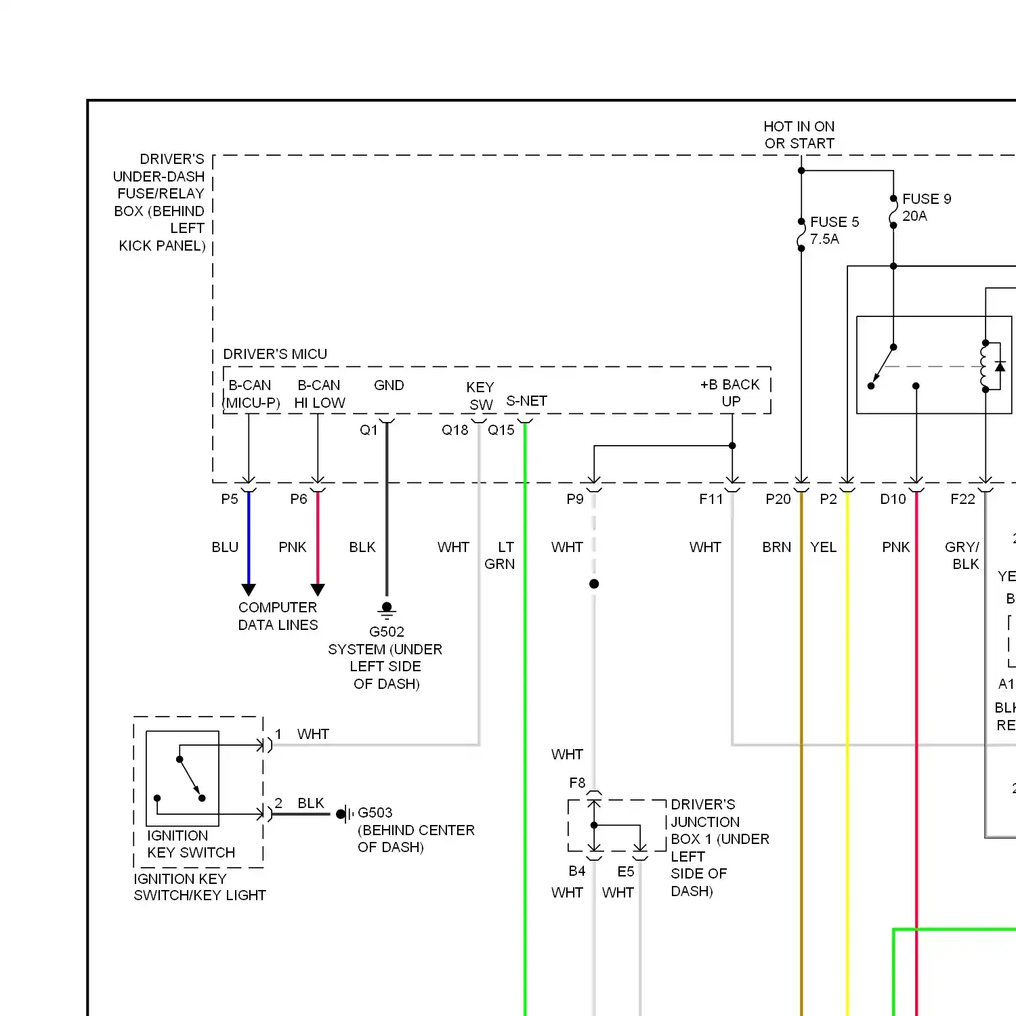
Task: Select the 'FUSE 9 20A' label
Action: click(927, 207)
